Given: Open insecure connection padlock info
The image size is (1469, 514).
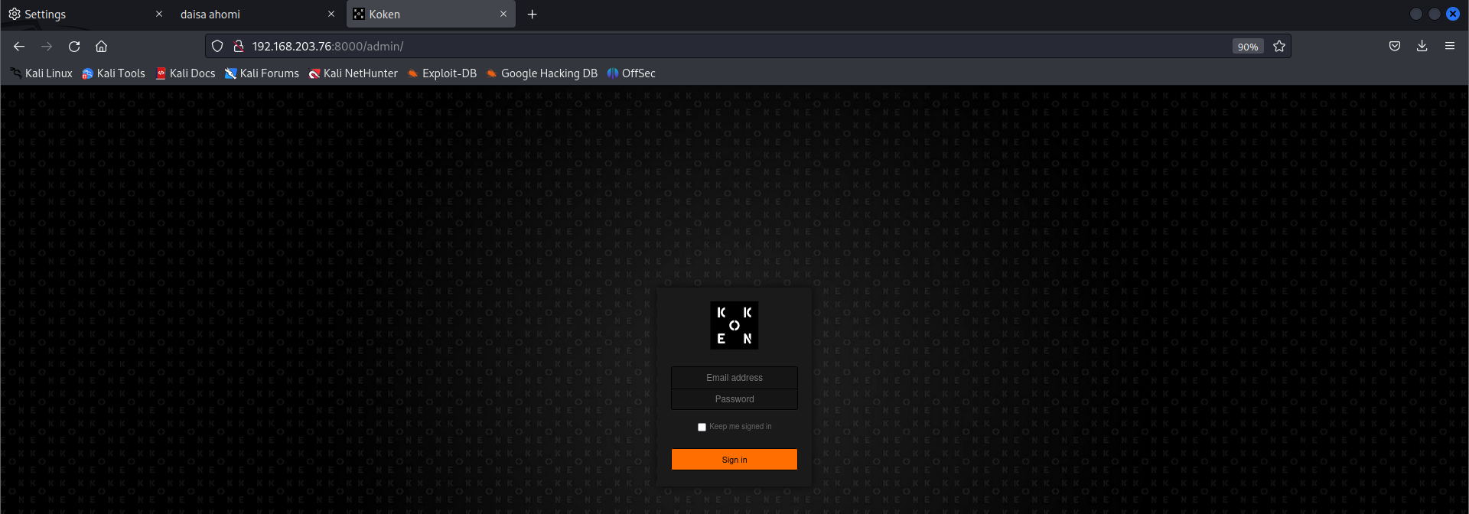Looking at the screenshot, I should click(239, 47).
